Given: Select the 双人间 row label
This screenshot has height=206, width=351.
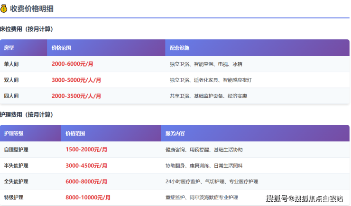Looking at the screenshot, I should [11, 80].
